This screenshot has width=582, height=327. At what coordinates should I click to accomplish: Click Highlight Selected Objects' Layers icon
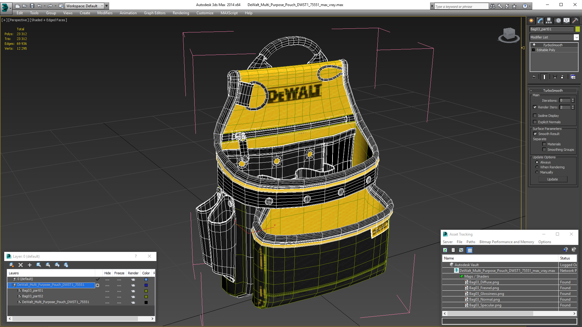(48, 265)
